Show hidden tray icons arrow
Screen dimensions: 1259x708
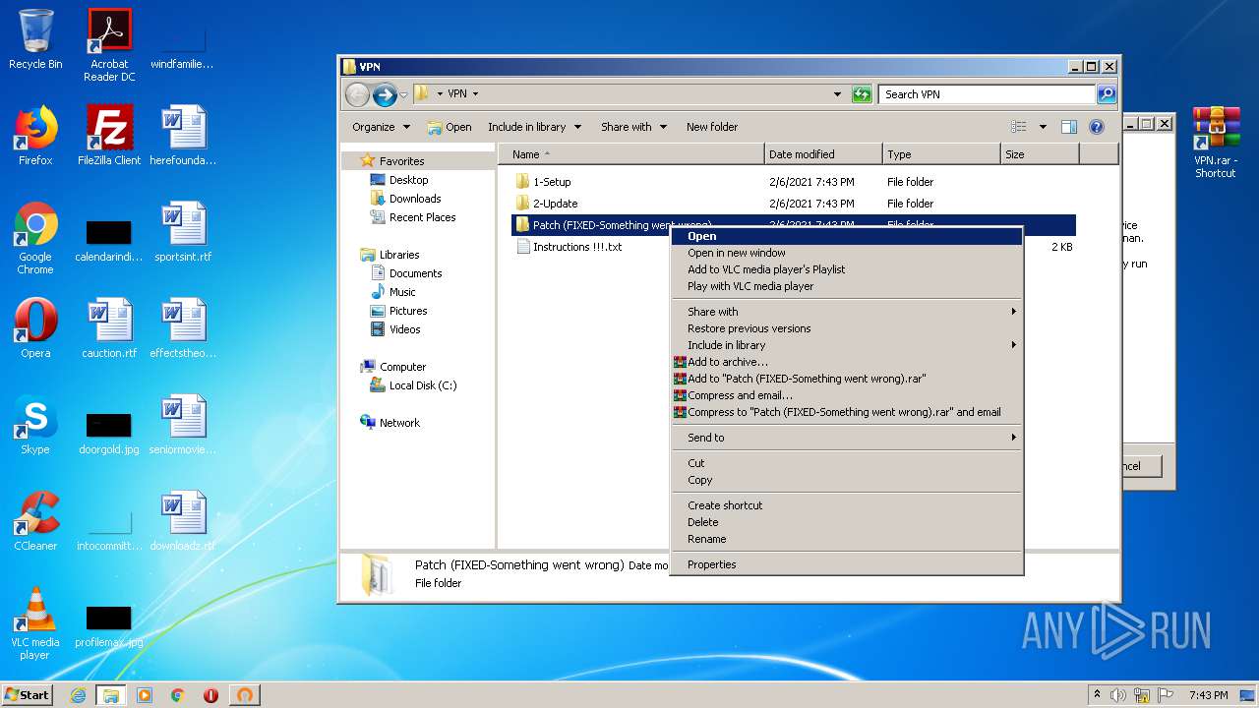point(1097,695)
